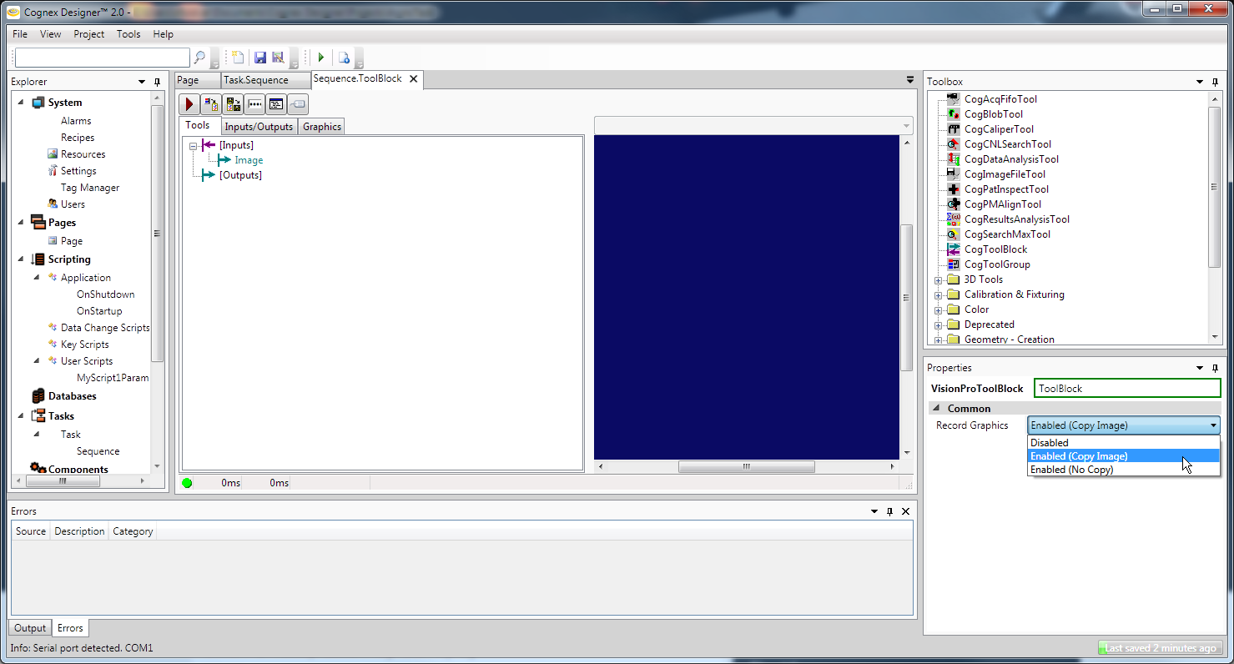Click the Save icon in the main toolbar
1234x664 pixels.
point(260,58)
